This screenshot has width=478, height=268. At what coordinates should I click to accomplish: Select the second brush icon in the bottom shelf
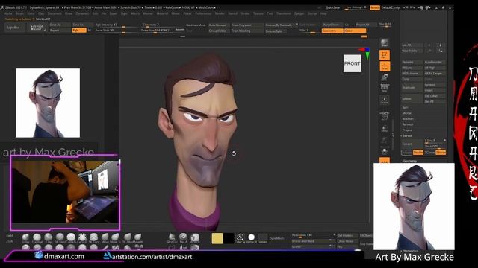37,237
